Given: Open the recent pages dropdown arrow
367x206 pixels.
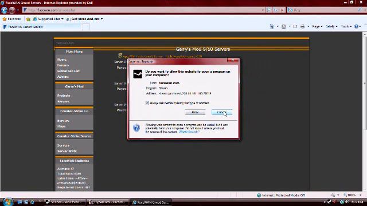Looking at the screenshot, I should pyautogui.click(x=18, y=10).
